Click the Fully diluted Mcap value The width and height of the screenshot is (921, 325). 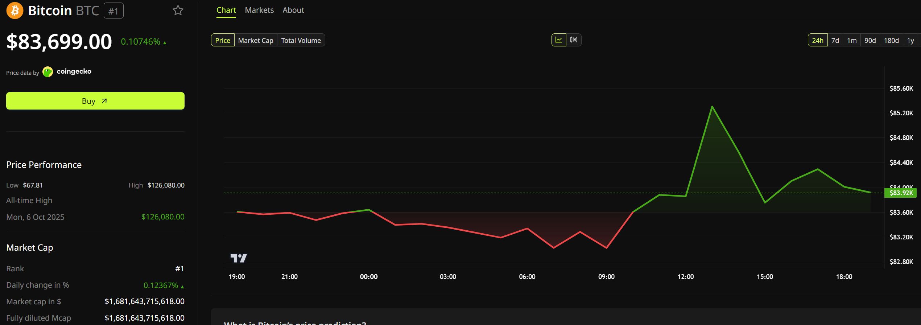tap(145, 318)
